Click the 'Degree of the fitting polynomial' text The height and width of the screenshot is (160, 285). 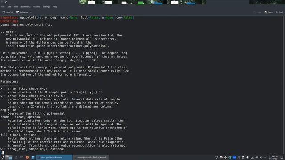click(x=36, y=114)
